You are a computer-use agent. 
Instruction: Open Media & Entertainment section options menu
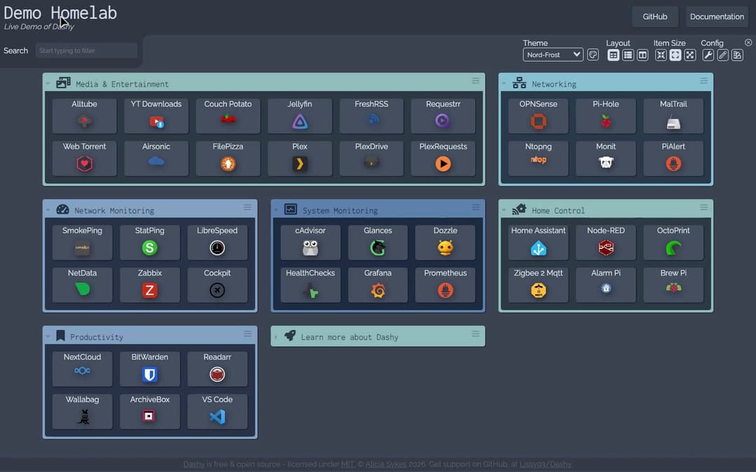pyautogui.click(x=475, y=80)
